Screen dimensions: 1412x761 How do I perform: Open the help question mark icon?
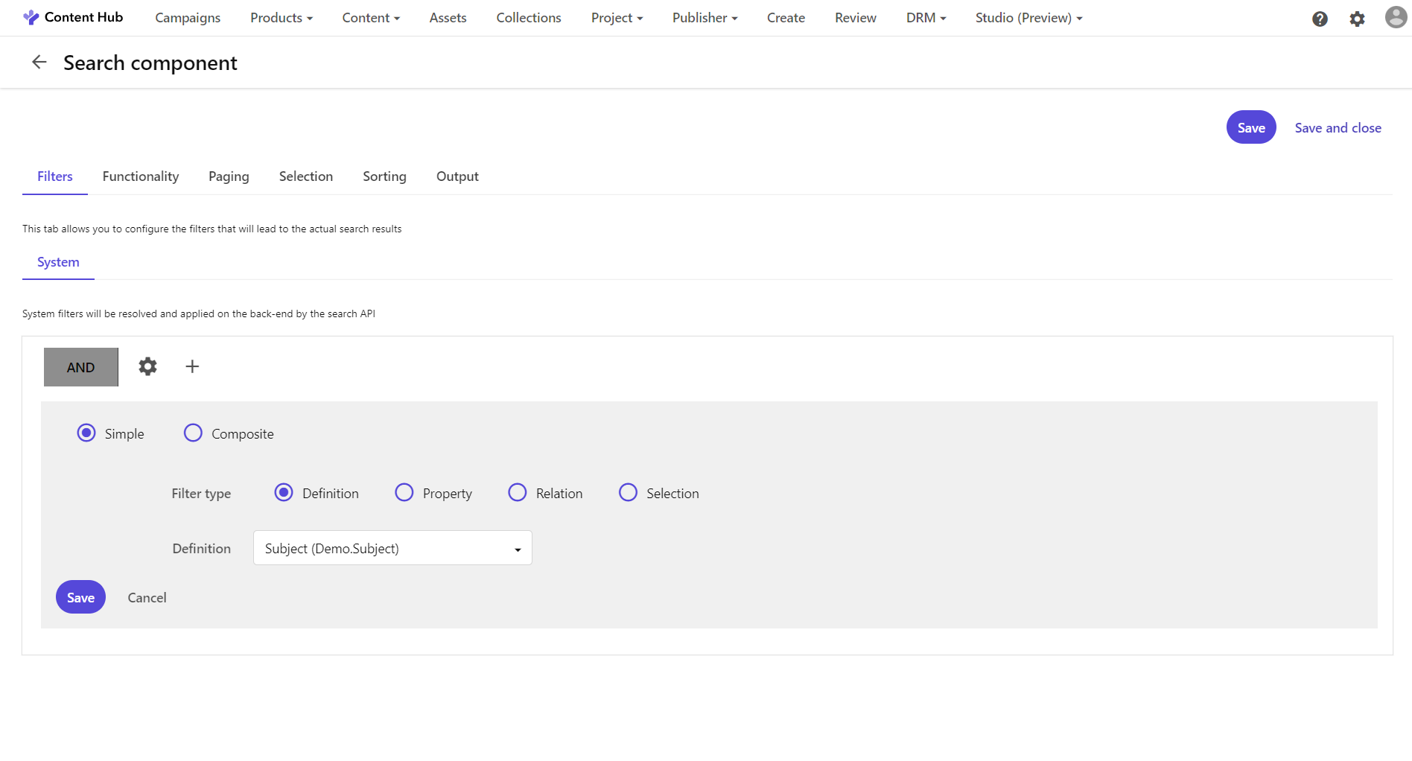(x=1320, y=19)
